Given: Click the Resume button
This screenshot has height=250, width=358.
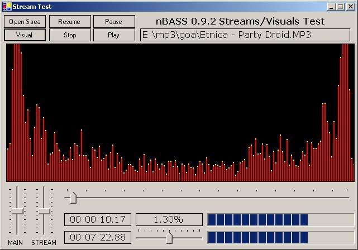Looking at the screenshot, I should pos(70,22).
